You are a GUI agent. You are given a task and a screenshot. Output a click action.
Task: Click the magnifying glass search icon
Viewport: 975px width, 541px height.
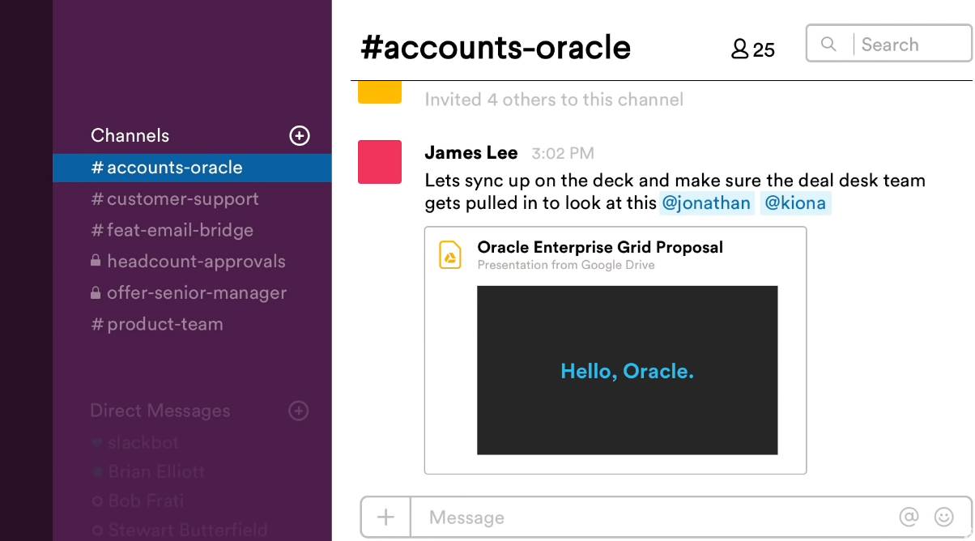pos(828,45)
